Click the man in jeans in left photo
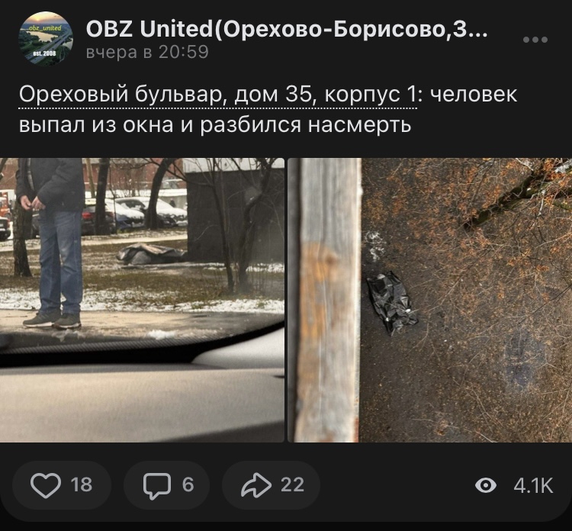This screenshot has width=572, height=531. pos(51,243)
